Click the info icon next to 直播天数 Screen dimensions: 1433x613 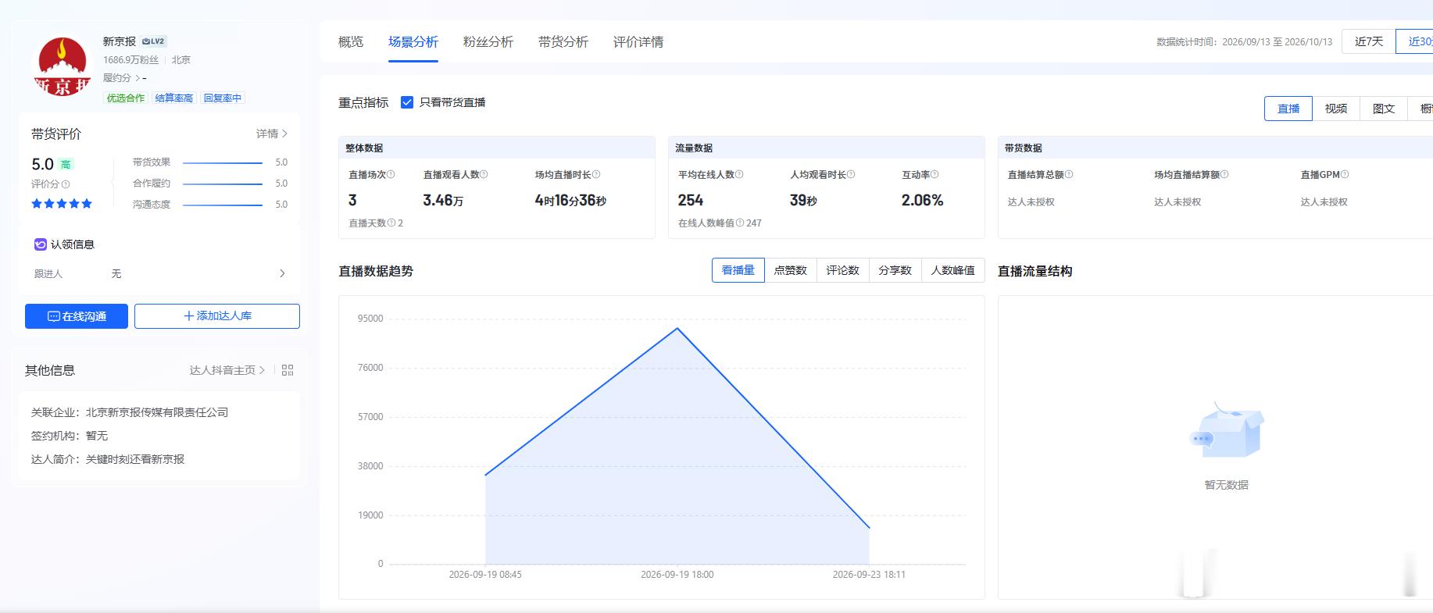coord(391,223)
